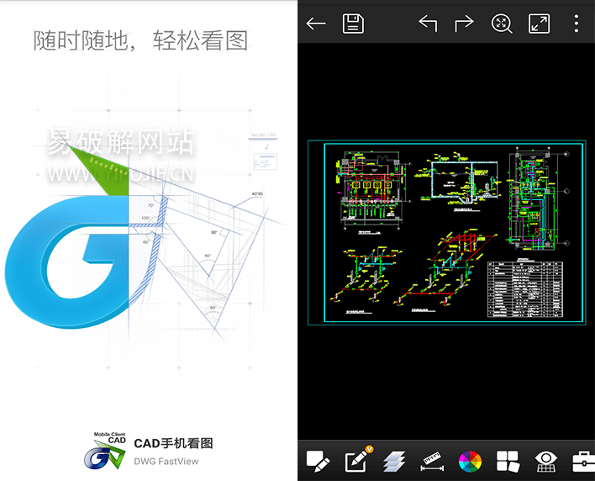This screenshot has width=595, height=481.
Task: Tap the 'DWG FastView' subtitle text
Action: (166, 462)
